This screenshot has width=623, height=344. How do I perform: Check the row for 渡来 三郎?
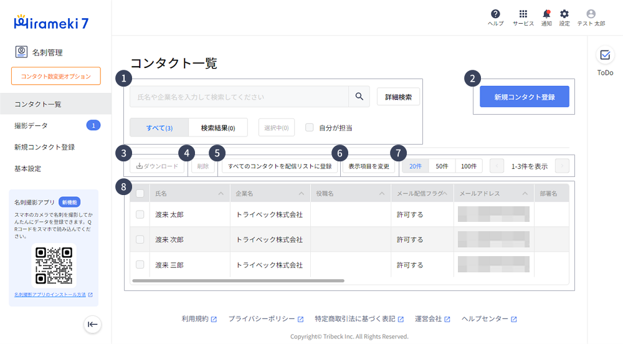point(140,265)
